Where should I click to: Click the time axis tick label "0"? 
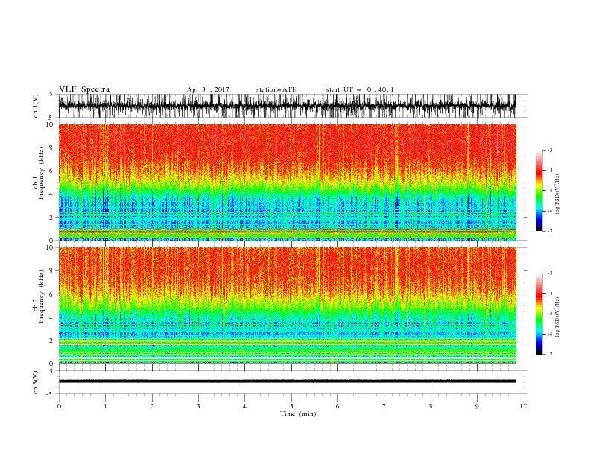coord(59,406)
